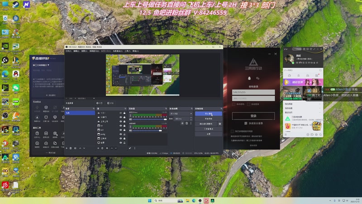Click the QR code quick login icon
362x204 pixels.
pos(246,123)
